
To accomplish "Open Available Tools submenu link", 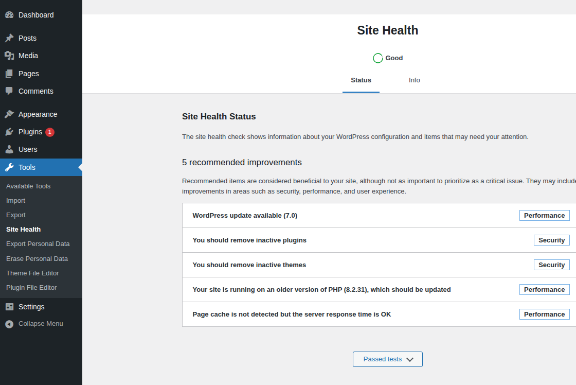I will 28,186.
